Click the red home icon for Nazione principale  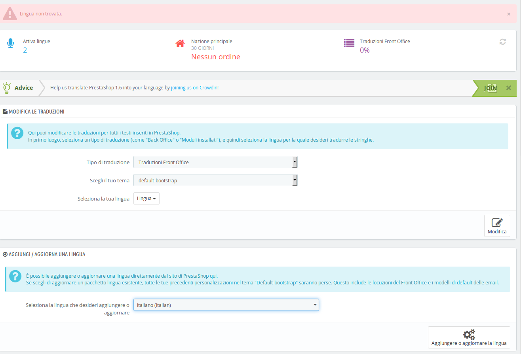(180, 43)
